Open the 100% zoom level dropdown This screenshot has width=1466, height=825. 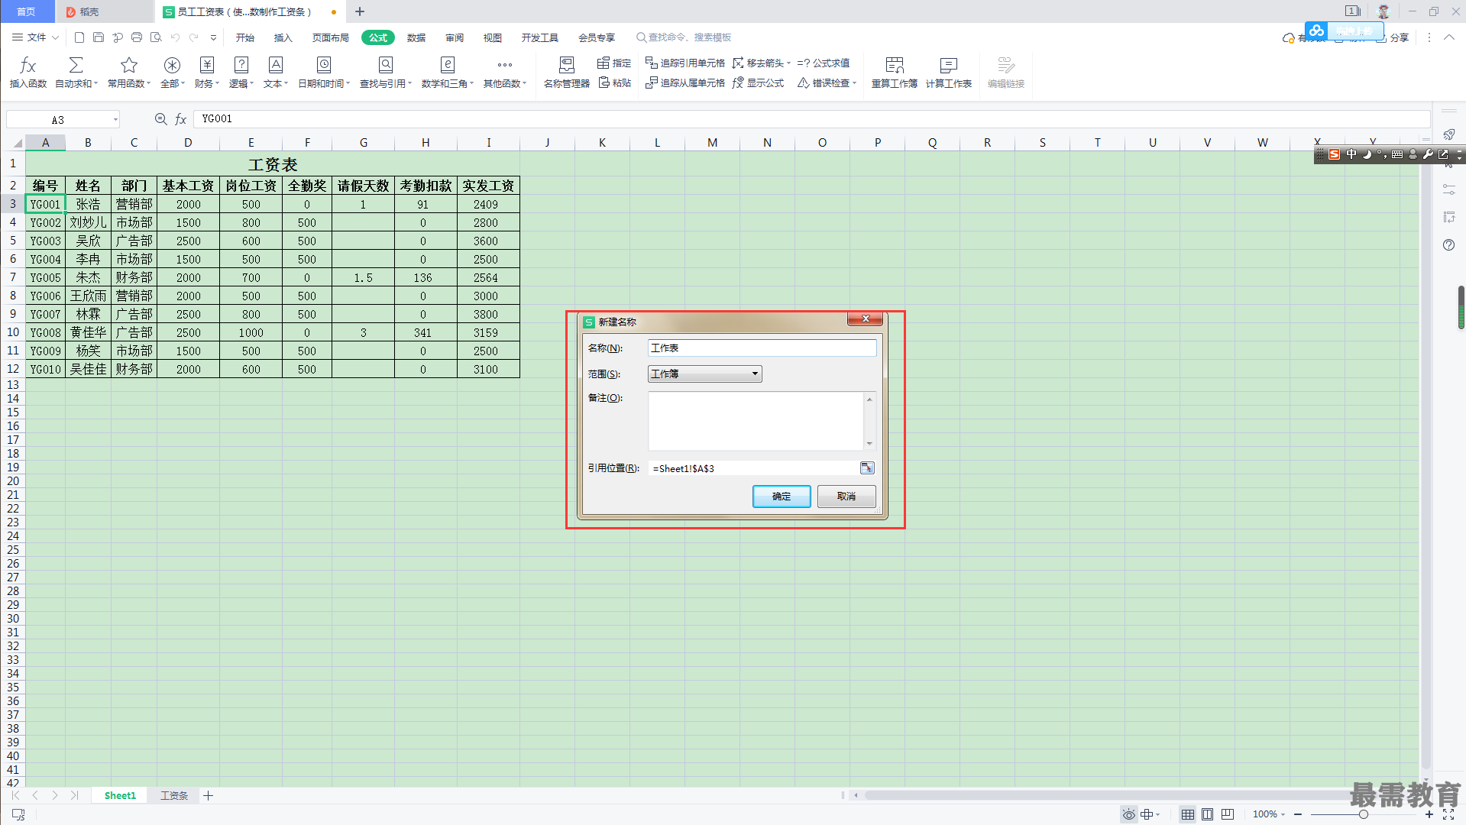point(1269,814)
